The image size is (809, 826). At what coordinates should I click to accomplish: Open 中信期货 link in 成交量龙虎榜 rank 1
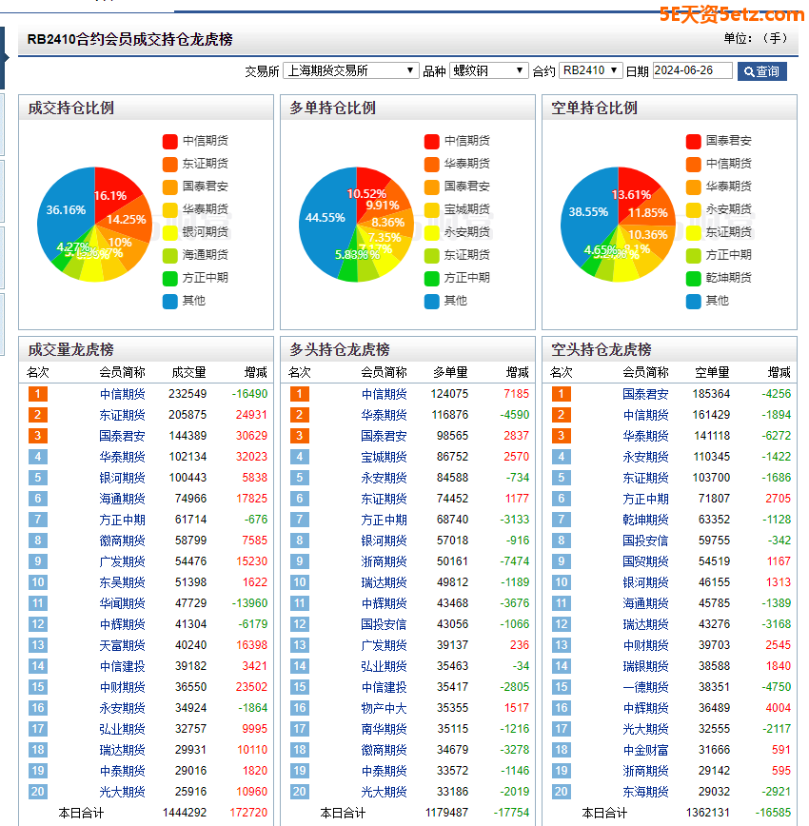122,394
